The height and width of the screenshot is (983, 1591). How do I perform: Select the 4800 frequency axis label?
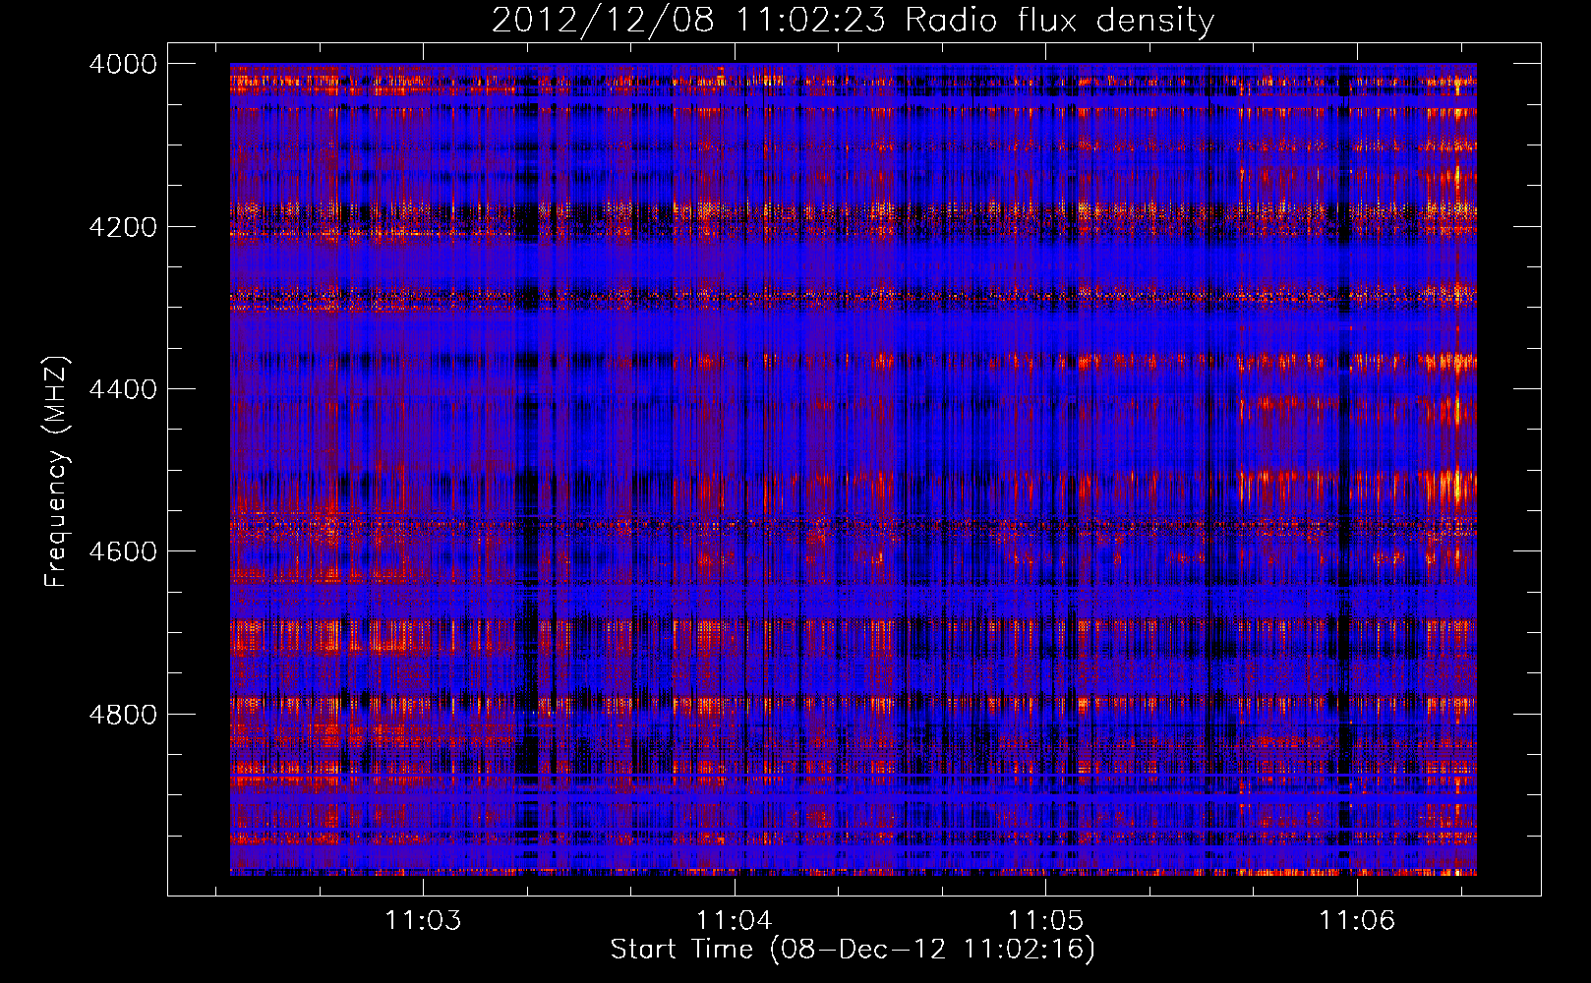[x=123, y=715]
